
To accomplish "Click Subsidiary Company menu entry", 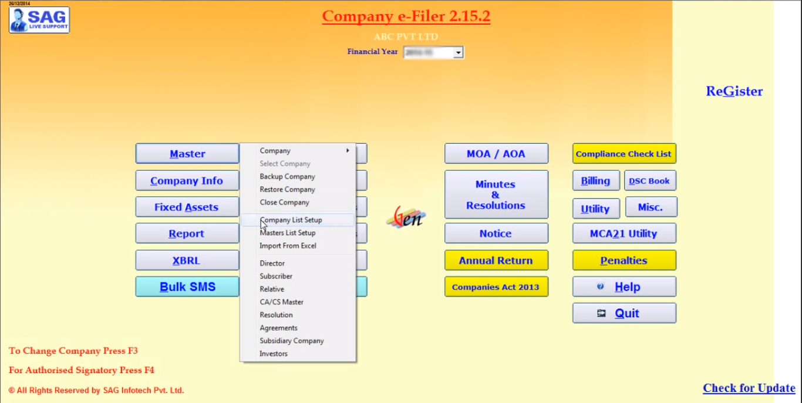I will [292, 341].
